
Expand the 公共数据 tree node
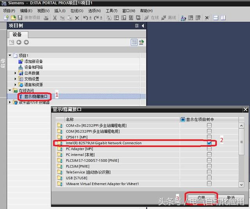(16, 73)
